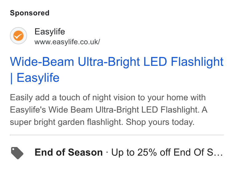The image size is (234, 171).
Task: Click the '| Easylife' part of headline
Action: [x=34, y=78]
